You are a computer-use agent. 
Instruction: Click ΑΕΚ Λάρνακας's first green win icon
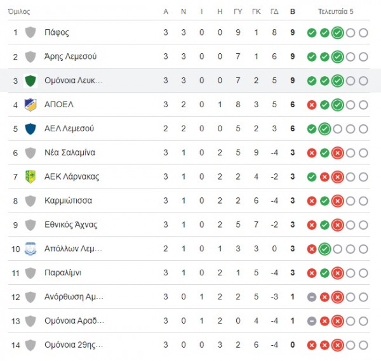coord(312,177)
